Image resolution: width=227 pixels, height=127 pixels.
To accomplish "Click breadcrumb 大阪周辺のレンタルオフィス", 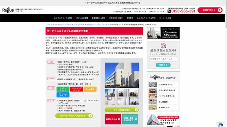I will pyautogui.click(x=98, y=25).
